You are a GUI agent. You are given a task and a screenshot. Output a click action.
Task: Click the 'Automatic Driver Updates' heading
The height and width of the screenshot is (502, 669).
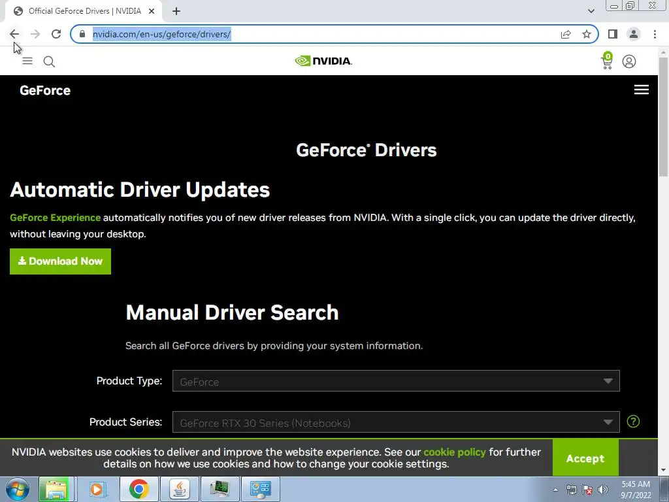(140, 190)
